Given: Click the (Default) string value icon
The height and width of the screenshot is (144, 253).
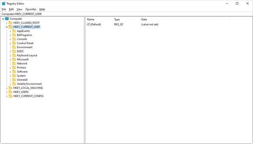Looking at the screenshot, I should point(88,24).
